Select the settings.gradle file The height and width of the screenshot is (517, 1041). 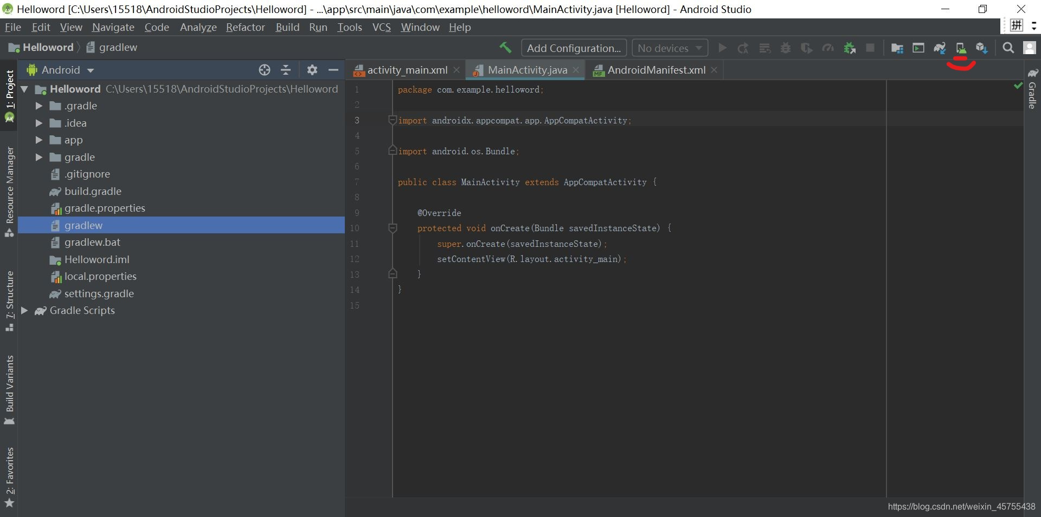tap(99, 293)
